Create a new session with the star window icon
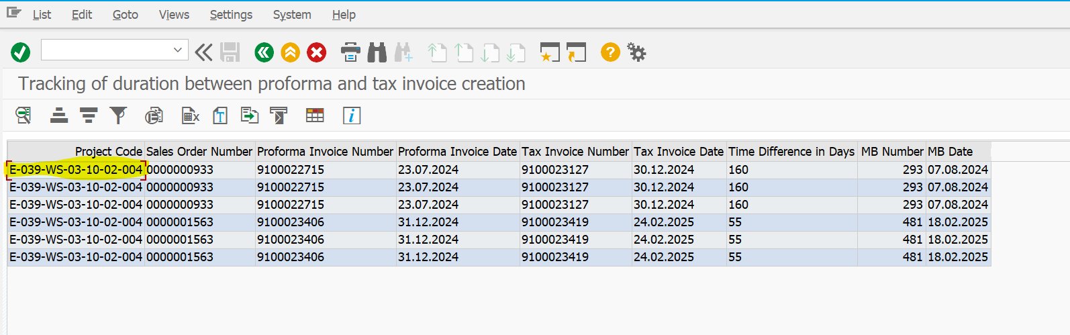 coord(550,52)
